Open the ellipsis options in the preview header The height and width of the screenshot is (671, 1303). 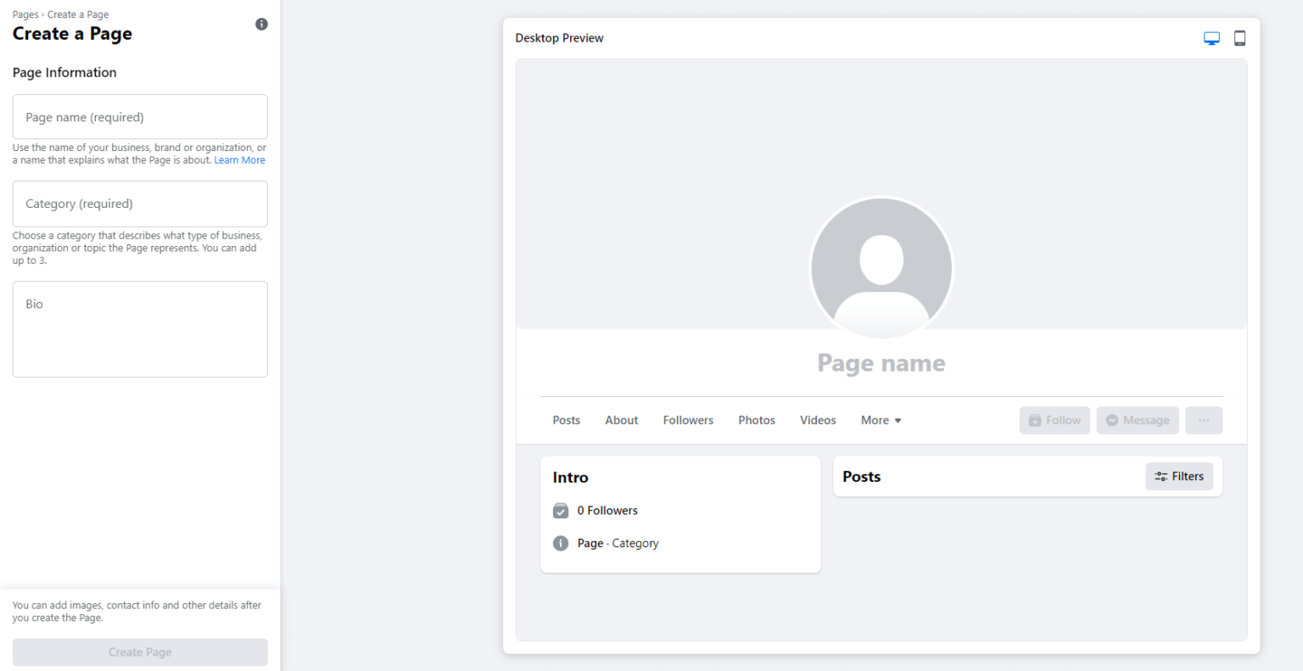pyautogui.click(x=1204, y=420)
